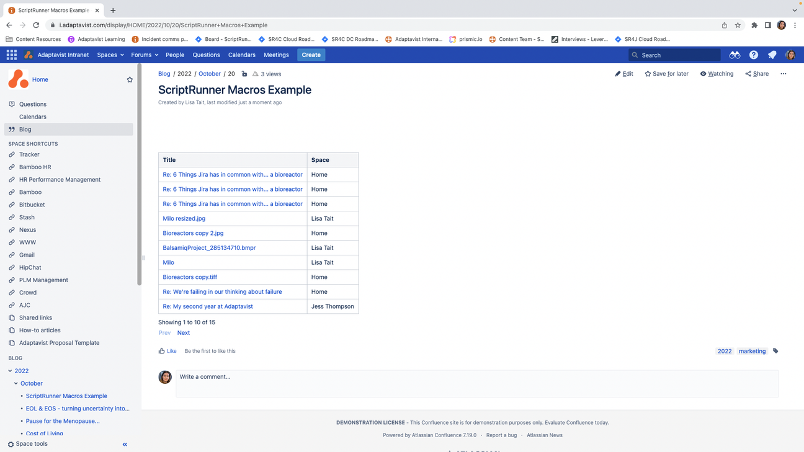Go to the Next results page

[x=183, y=332]
